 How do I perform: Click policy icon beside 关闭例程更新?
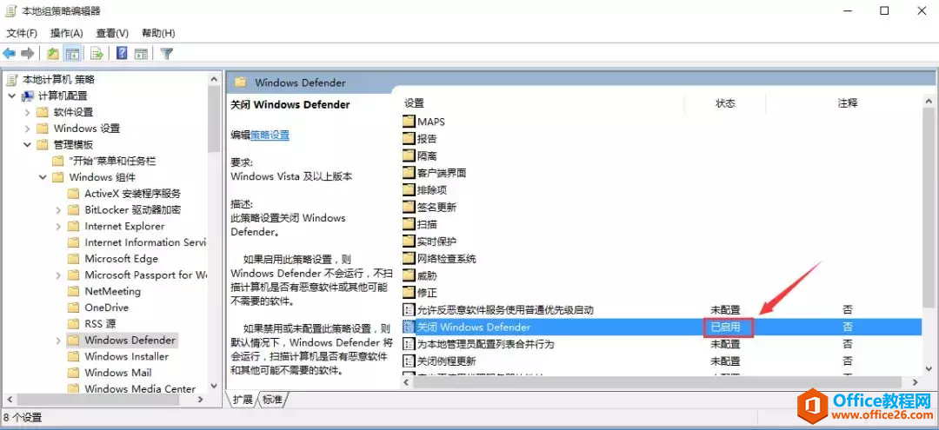pos(409,361)
